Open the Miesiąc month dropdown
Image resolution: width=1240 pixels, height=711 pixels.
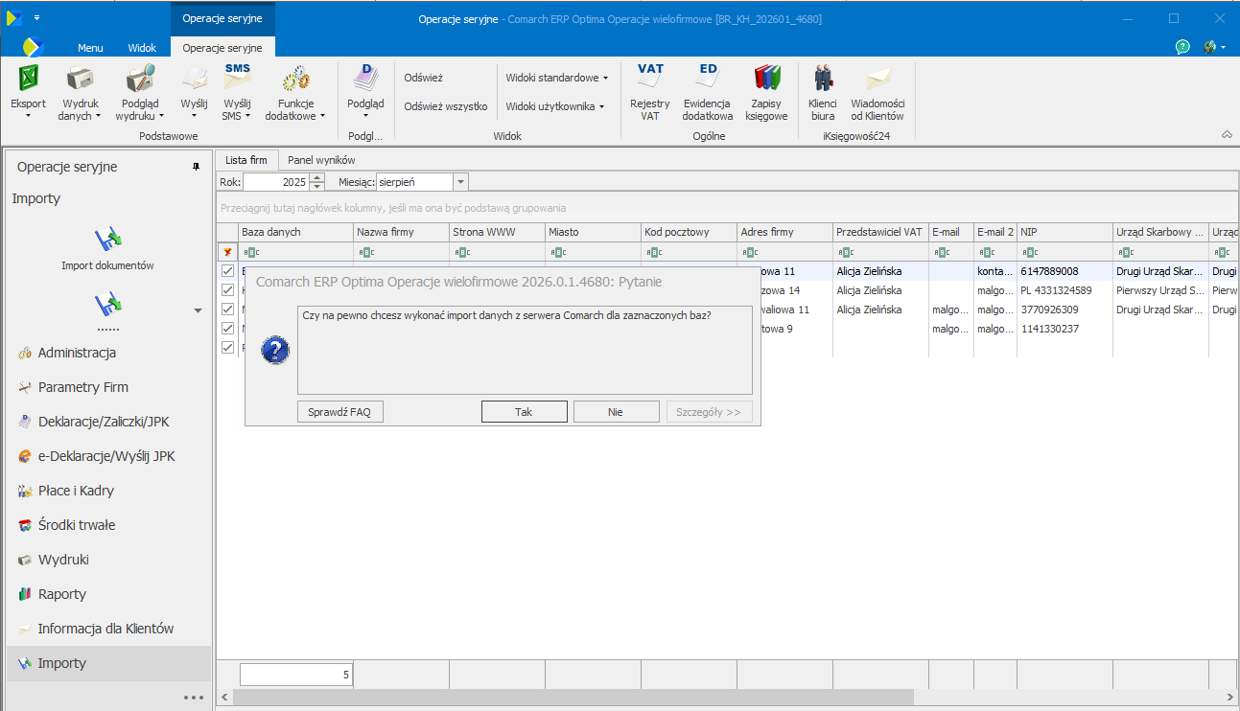460,182
